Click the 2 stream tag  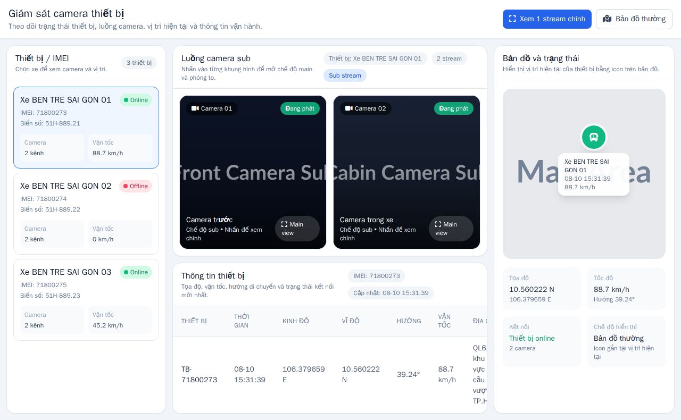pyautogui.click(x=449, y=58)
